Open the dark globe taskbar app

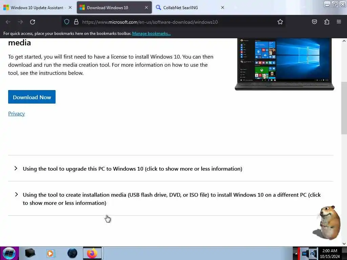point(73,253)
